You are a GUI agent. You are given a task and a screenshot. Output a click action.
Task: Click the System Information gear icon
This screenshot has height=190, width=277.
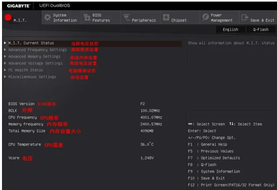pyautogui.click(x=47, y=18)
